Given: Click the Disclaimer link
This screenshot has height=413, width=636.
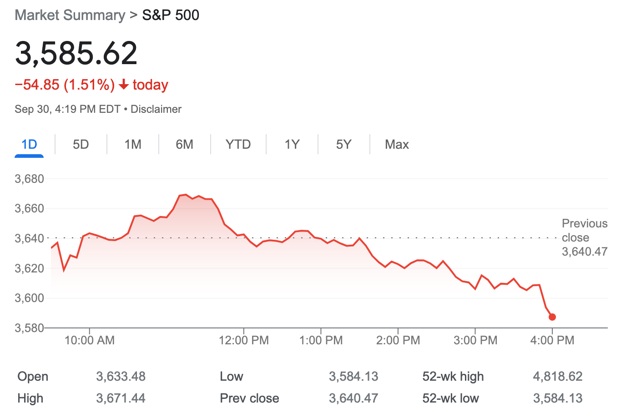Looking at the screenshot, I should [x=156, y=109].
